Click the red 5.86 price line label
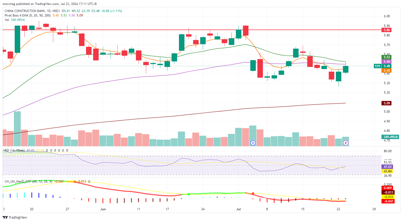This screenshot has width=403, height=222. point(387,30)
